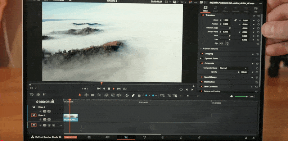
Task: Toggle the Cropping section enable switch
Action: (202, 54)
